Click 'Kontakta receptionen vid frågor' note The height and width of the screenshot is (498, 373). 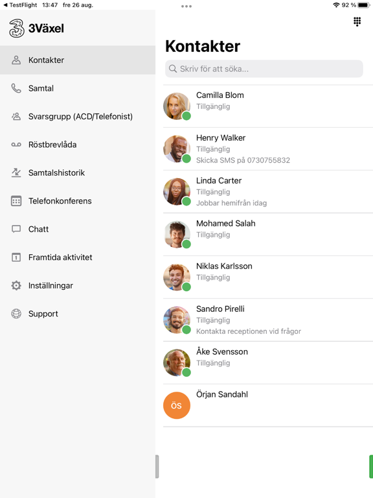249,331
